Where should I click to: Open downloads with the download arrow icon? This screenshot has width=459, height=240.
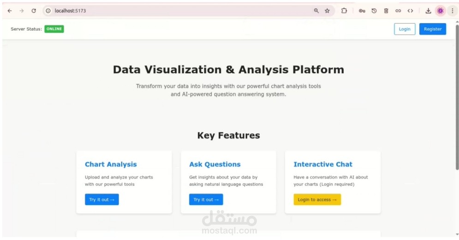(428, 11)
